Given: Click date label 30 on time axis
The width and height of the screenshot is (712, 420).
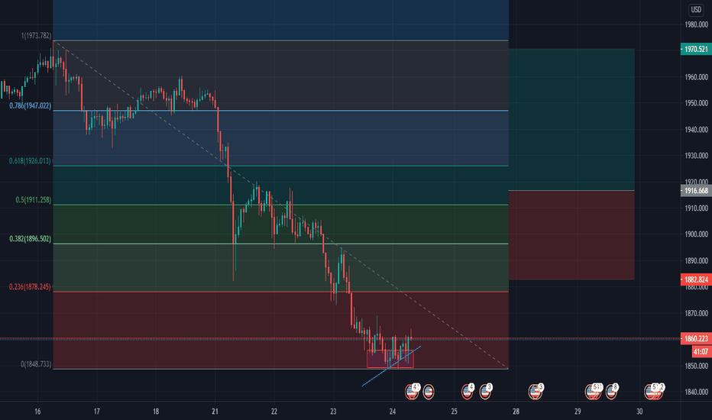Looking at the screenshot, I should point(639,412).
